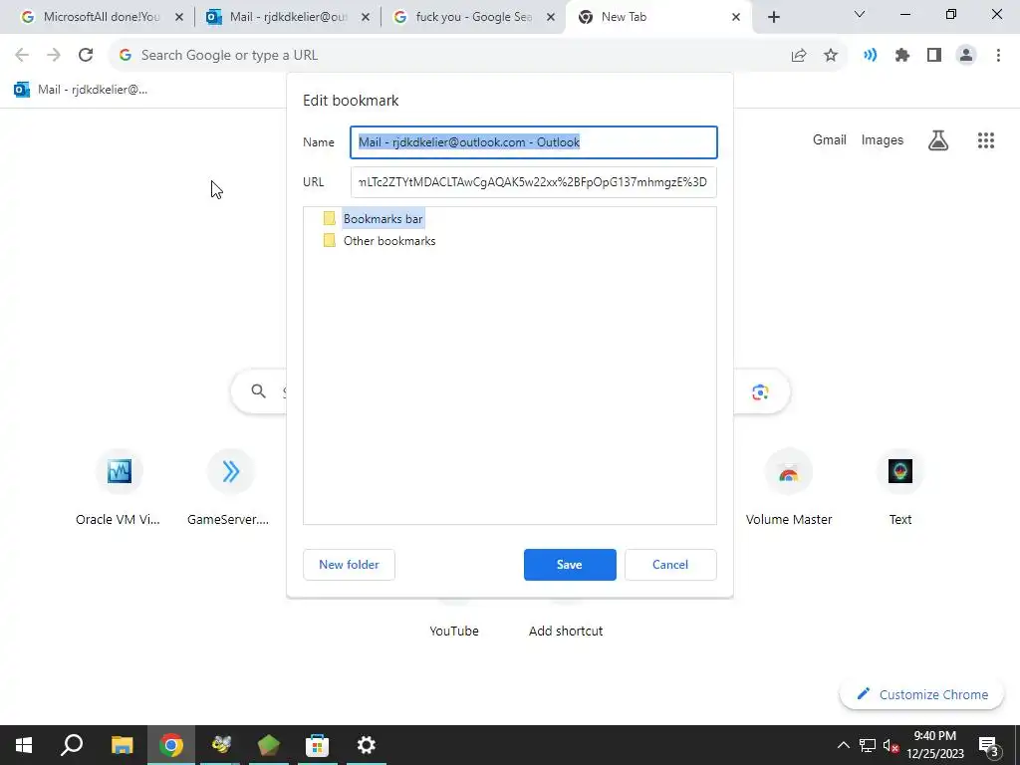Open the Google apps grid icon
1020x765 pixels.
coord(986,139)
